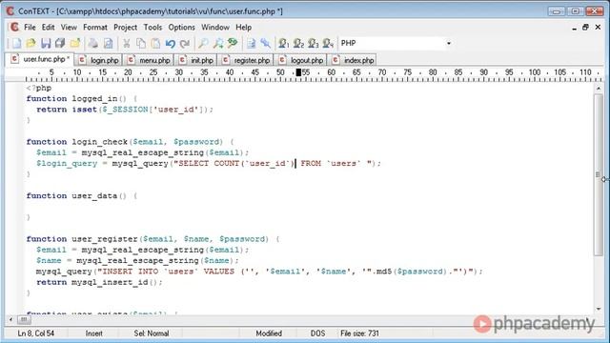Open the Window menu
610x343 pixels.
point(215,28)
